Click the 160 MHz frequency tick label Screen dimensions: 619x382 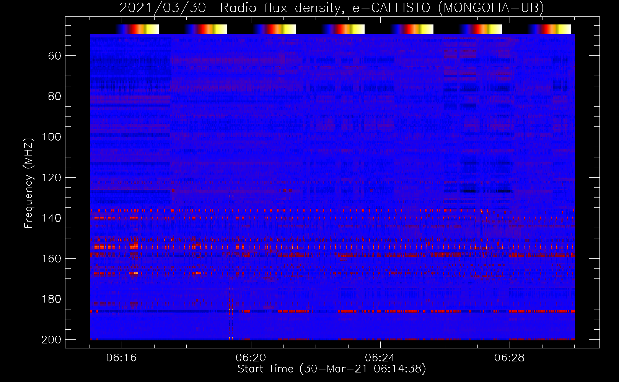tap(51, 259)
